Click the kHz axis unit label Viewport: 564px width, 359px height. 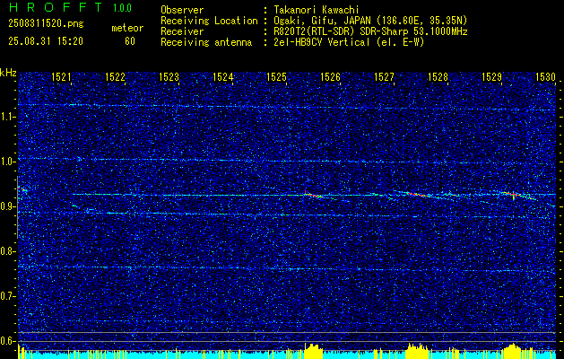[8, 73]
